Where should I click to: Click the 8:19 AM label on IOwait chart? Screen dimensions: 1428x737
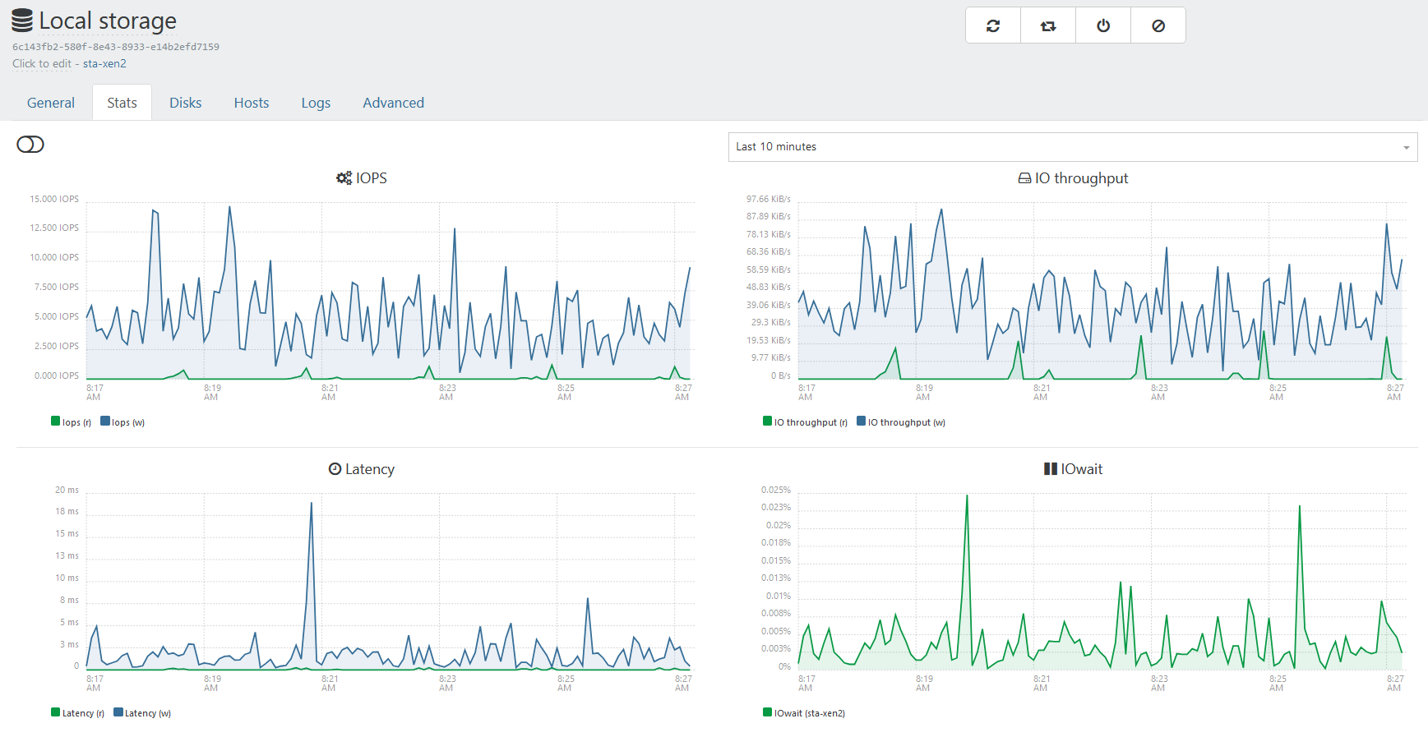pos(923,684)
